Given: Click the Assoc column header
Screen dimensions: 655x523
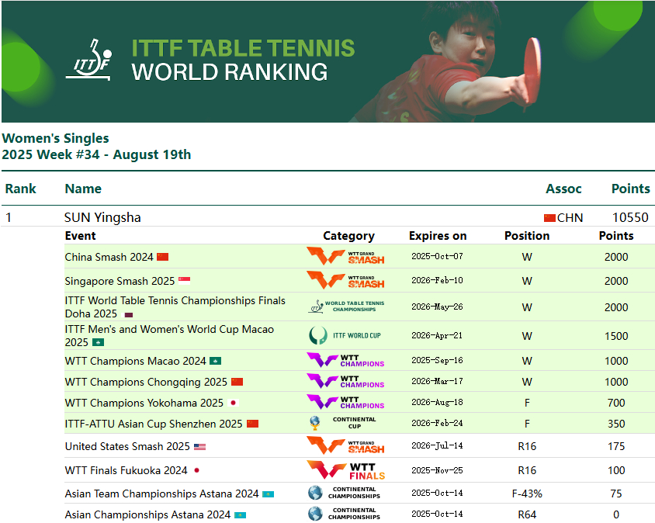Looking at the screenshot, I should pos(563,189).
